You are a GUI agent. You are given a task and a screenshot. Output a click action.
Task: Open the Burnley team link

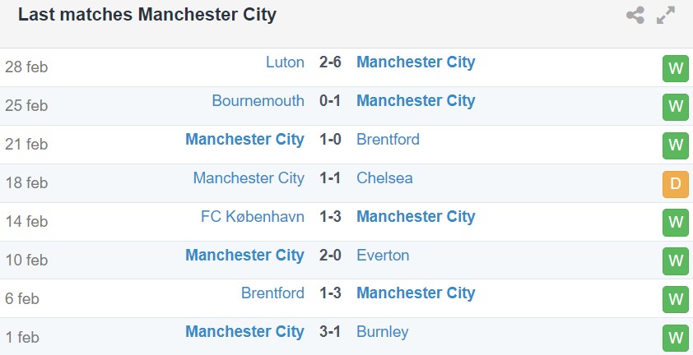[382, 332]
